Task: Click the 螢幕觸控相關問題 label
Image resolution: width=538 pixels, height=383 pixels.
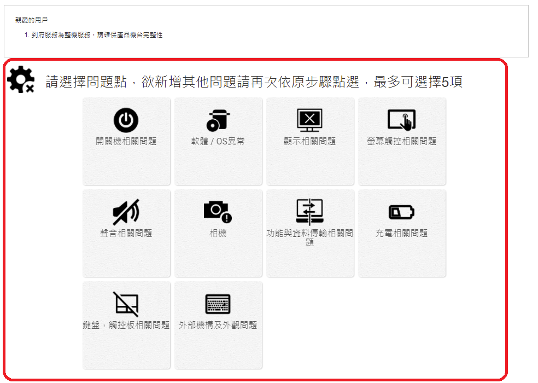Action: 401,141
